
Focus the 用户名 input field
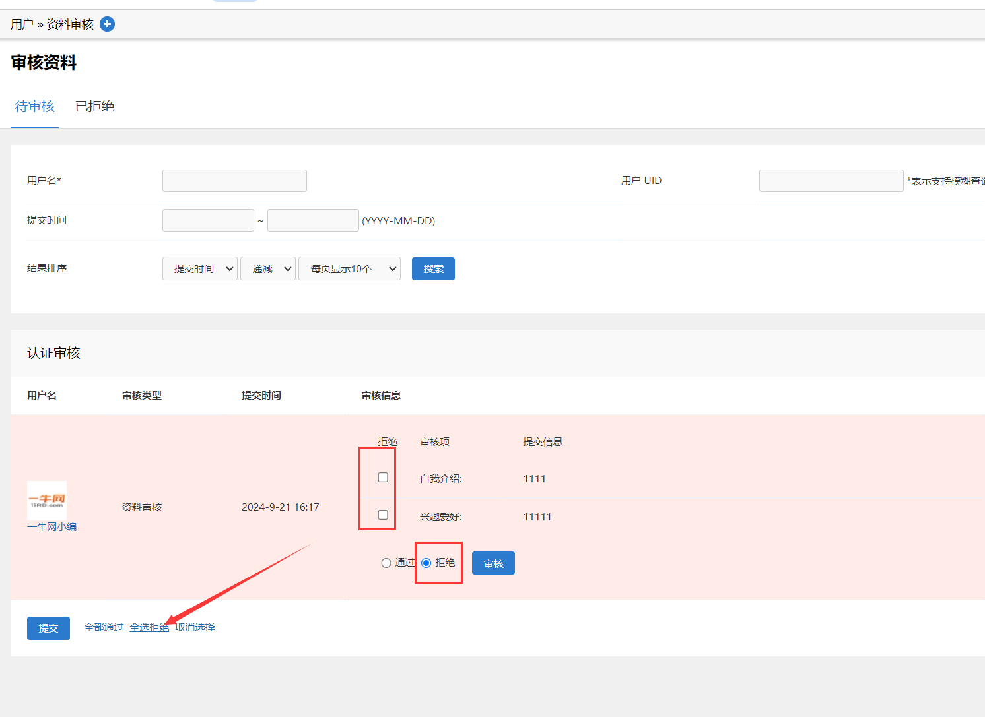click(234, 181)
